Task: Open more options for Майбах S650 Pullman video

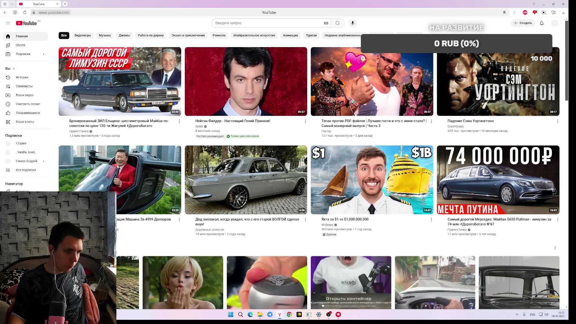Action: pyautogui.click(x=558, y=220)
